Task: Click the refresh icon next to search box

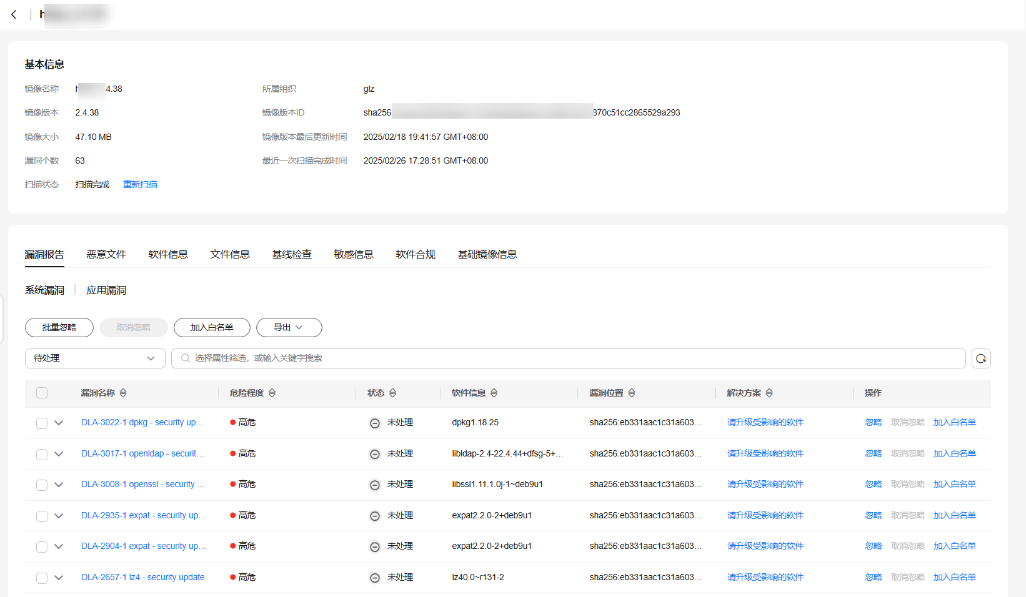Action: (x=981, y=358)
